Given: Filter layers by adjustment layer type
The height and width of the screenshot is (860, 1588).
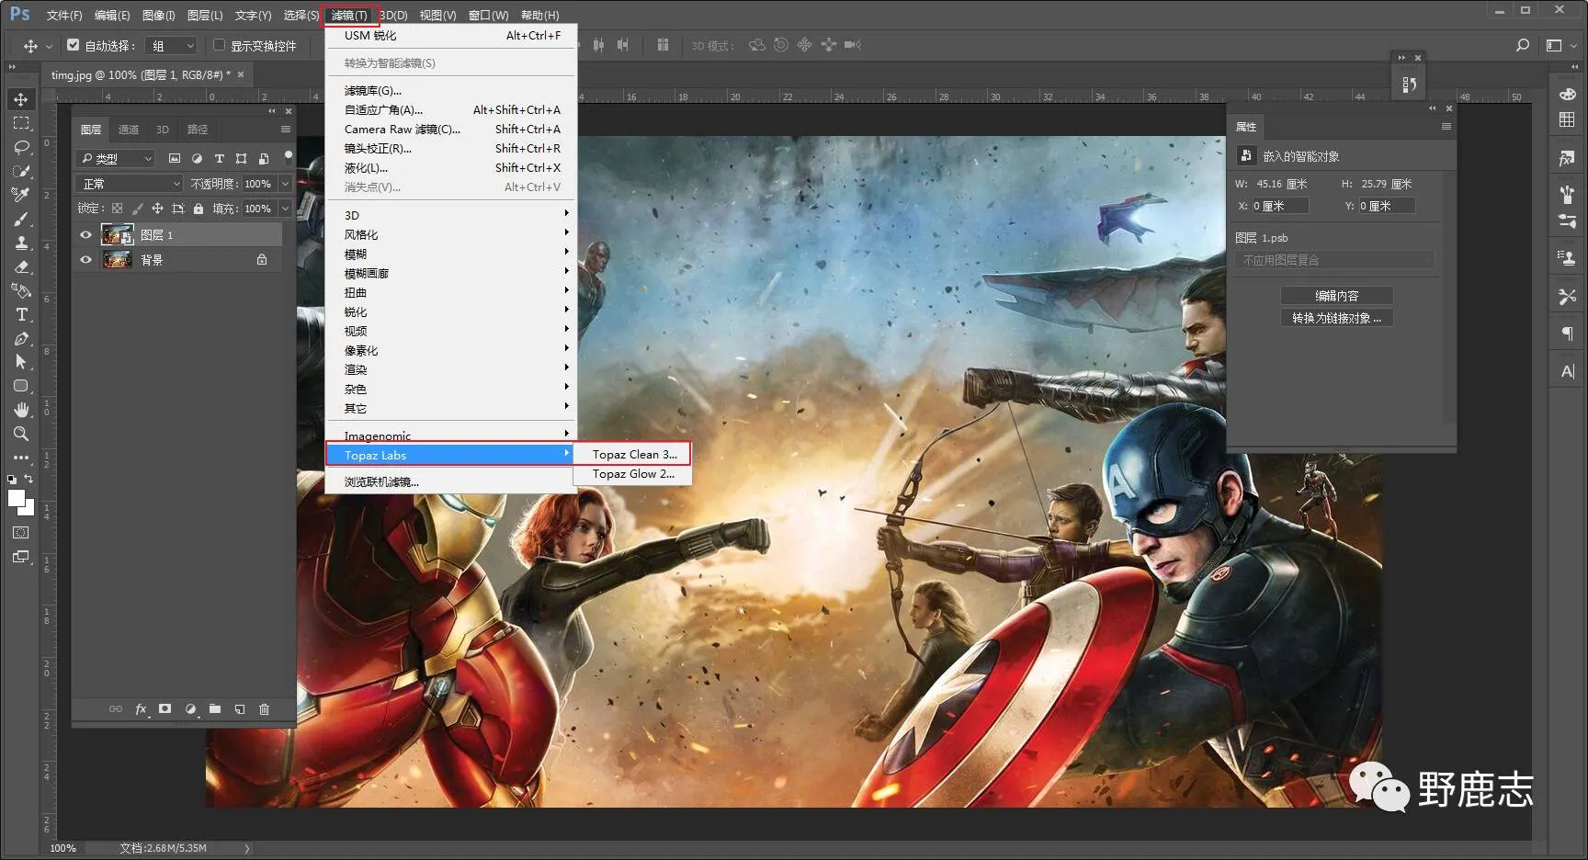Looking at the screenshot, I should pyautogui.click(x=197, y=159).
